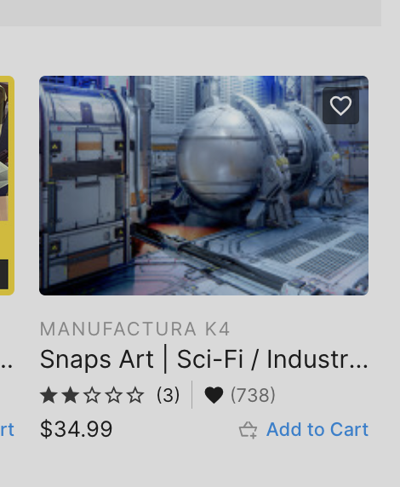Click the third empty rating star
400x487 pixels.
[92, 395]
